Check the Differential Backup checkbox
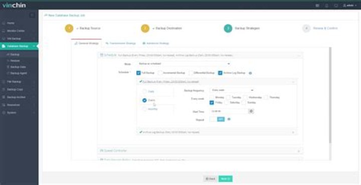The width and height of the screenshot is (361, 185). pos(191,73)
